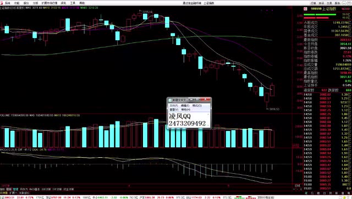This screenshot has height=199, width=352.
Task: Open 查看(V) menu in the notepad window
Action: [x=174, y=109]
